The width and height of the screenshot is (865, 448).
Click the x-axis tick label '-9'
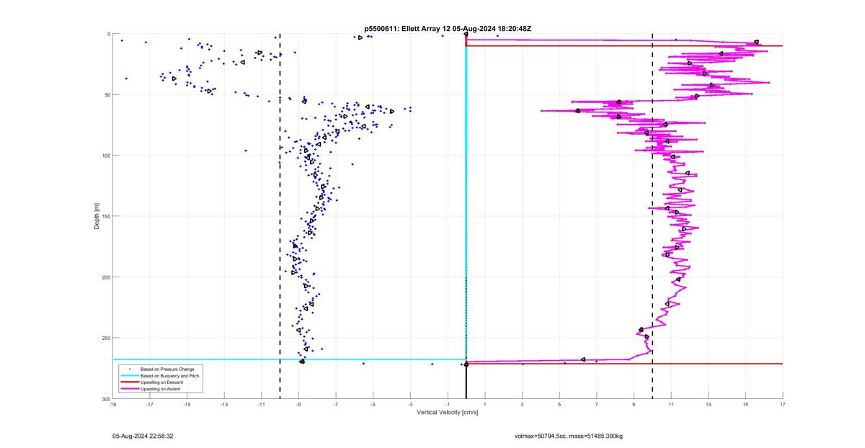tap(298, 404)
